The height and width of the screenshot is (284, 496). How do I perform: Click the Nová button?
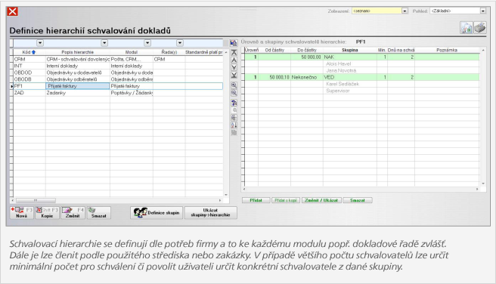[x=21, y=213]
